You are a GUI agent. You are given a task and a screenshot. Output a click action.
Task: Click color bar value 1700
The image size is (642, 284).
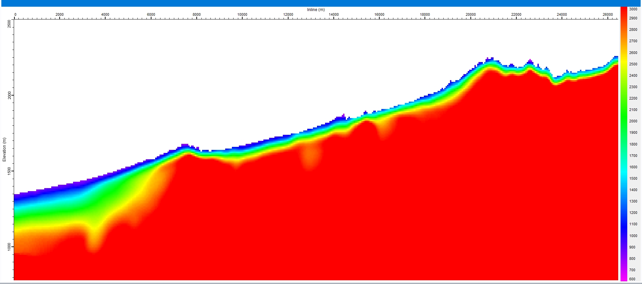pos(633,156)
